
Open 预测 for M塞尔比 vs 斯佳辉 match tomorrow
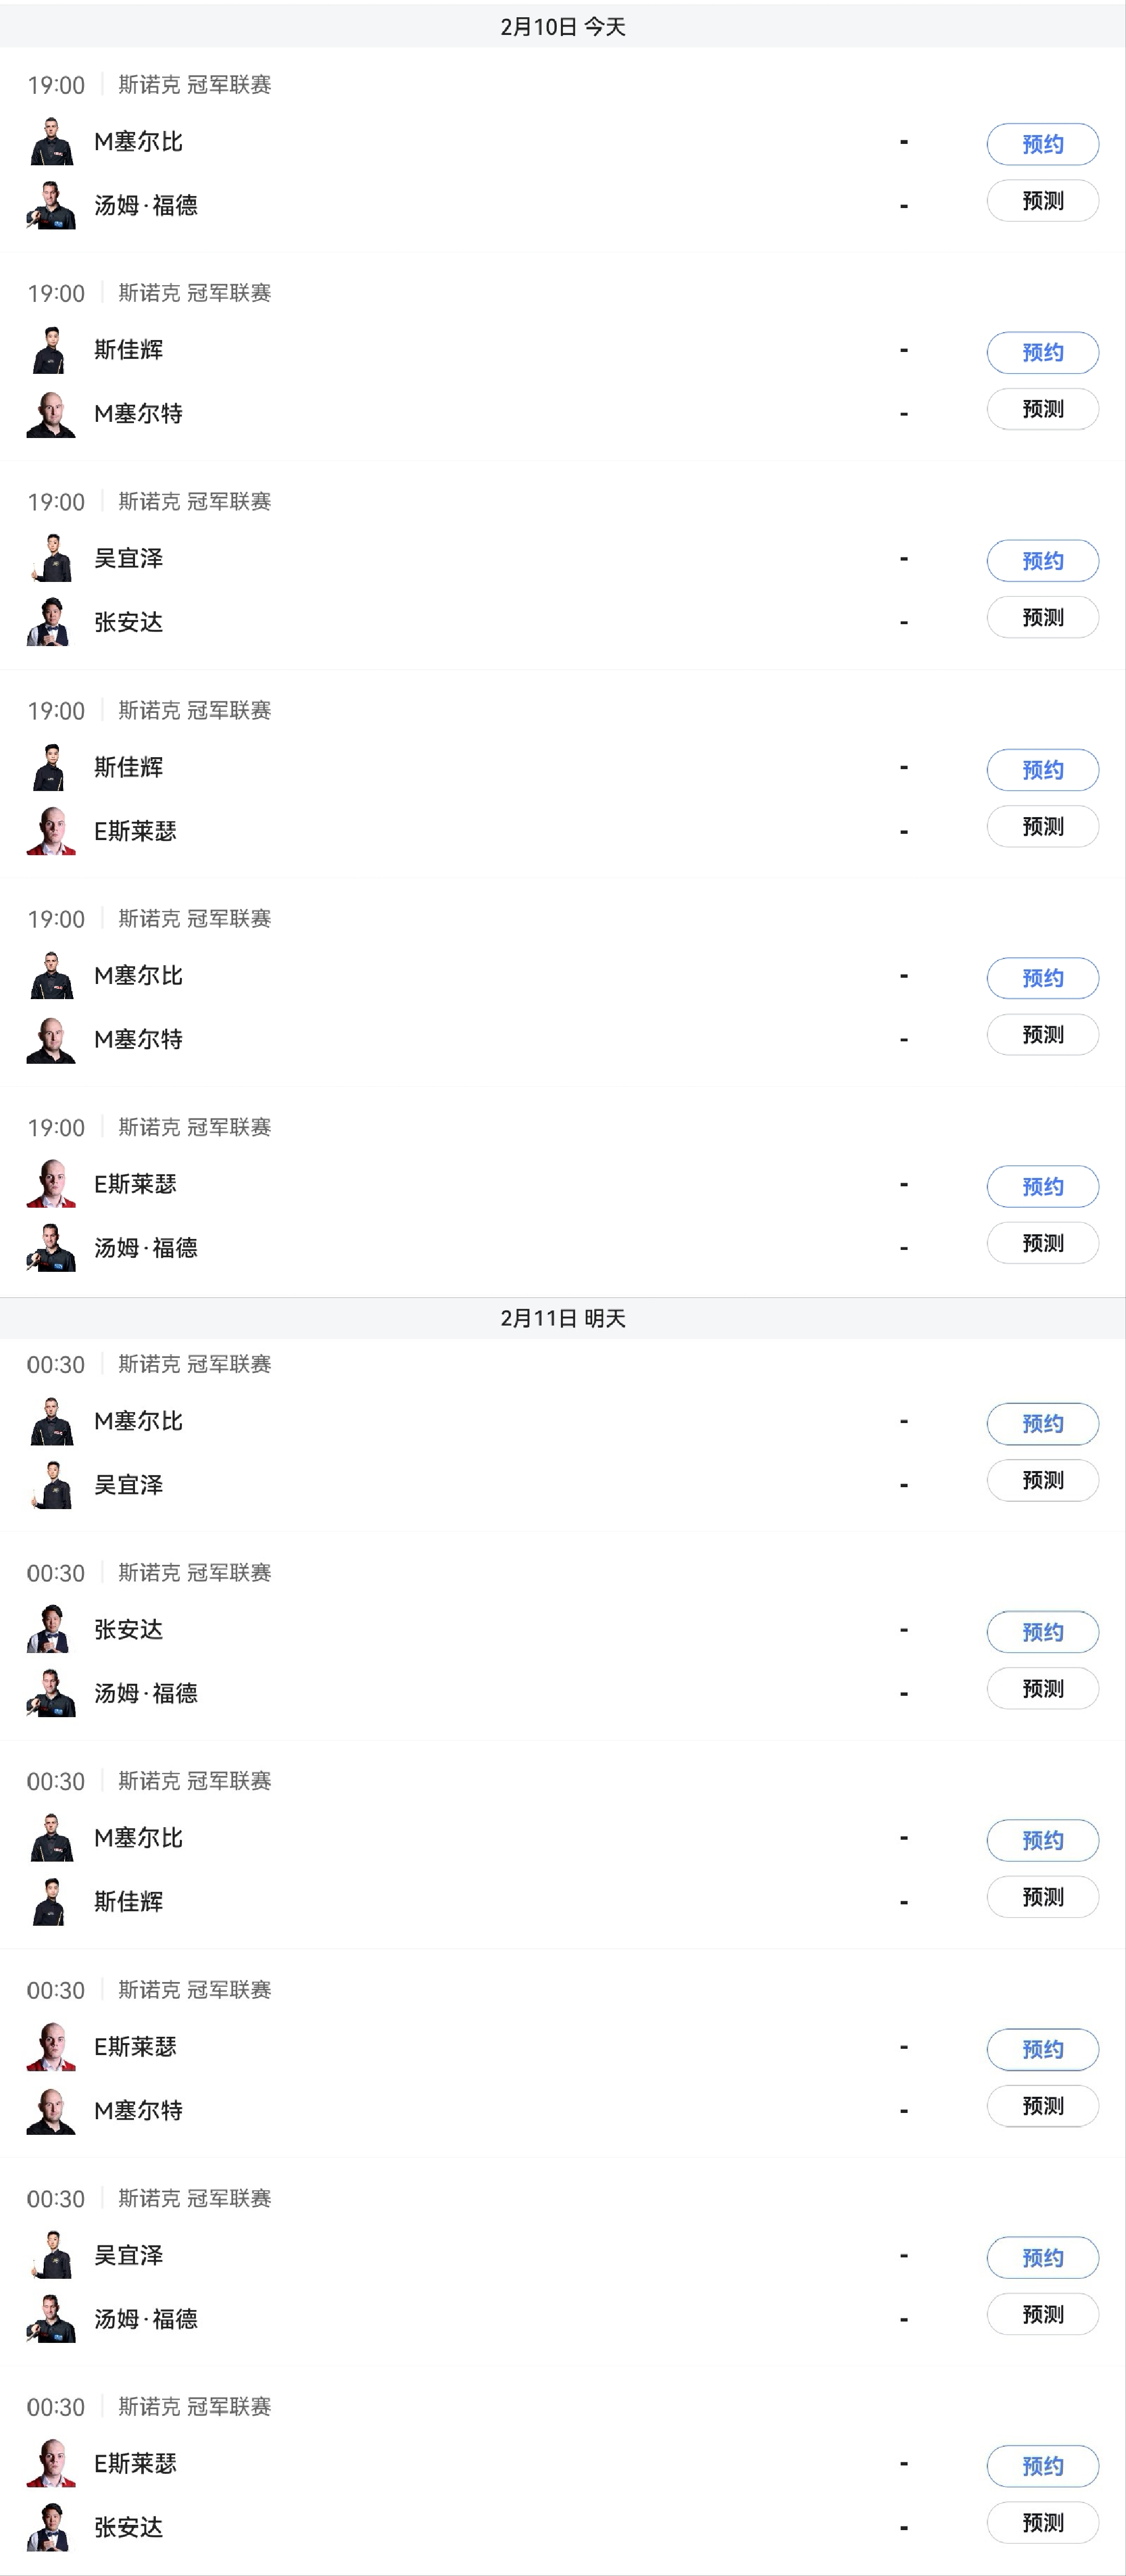(1042, 1897)
